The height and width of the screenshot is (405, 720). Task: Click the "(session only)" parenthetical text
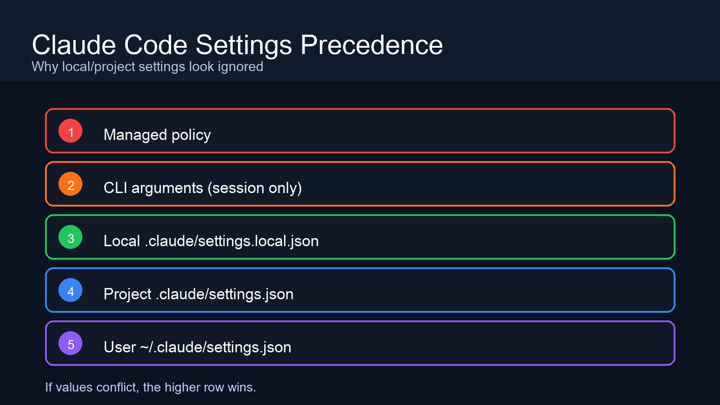coord(255,188)
